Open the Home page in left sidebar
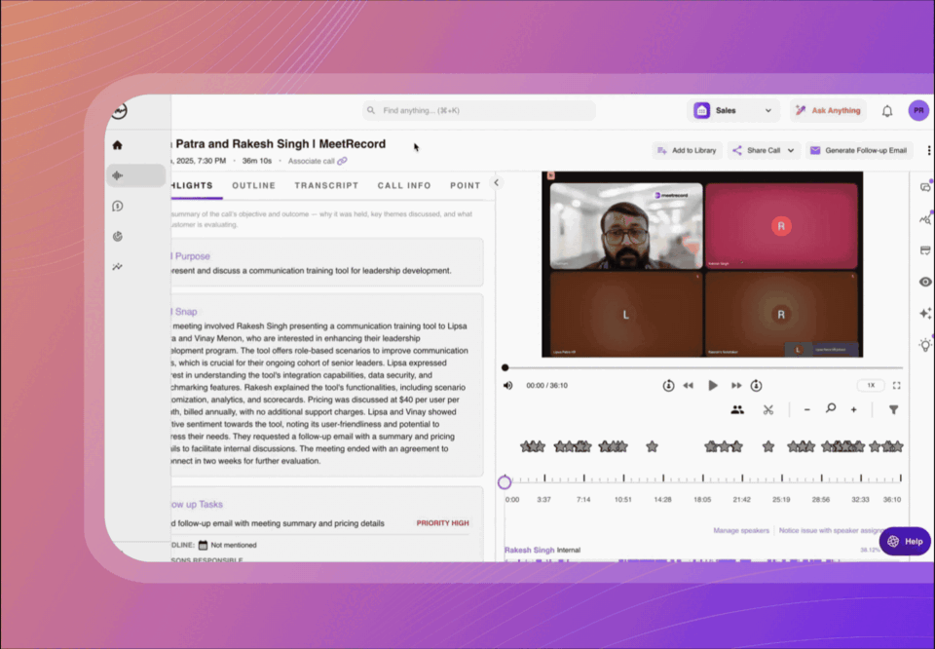This screenshot has height=649, width=935. (x=118, y=145)
